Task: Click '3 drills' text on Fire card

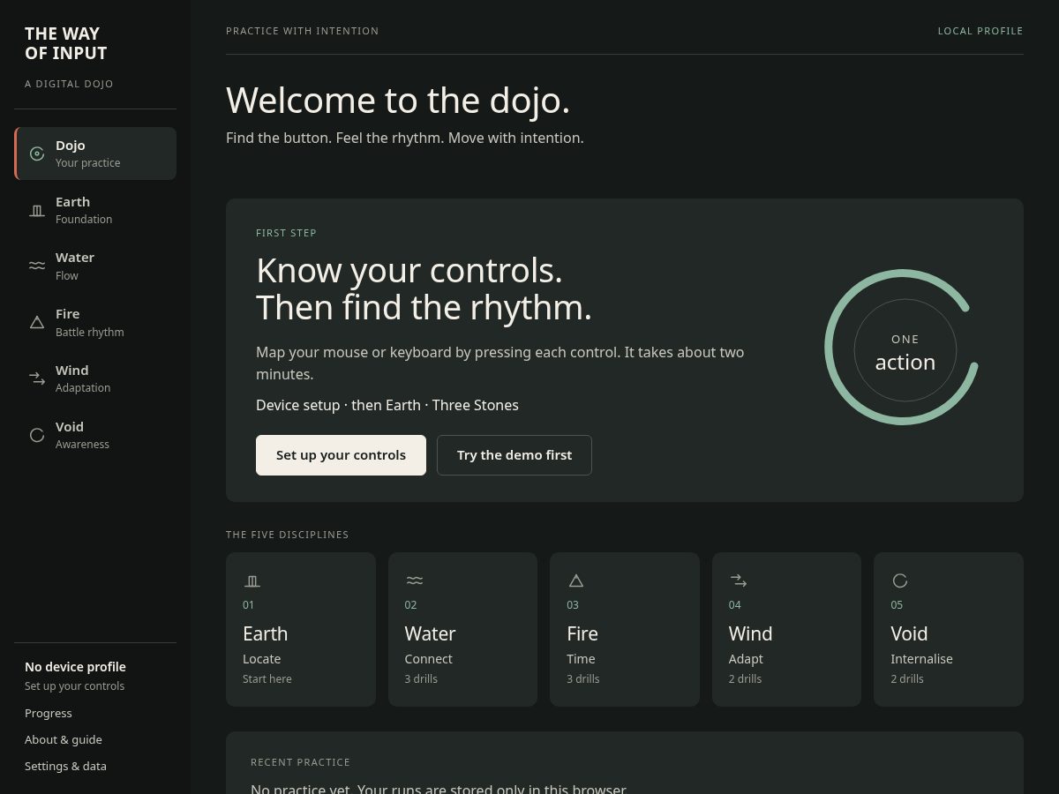Action: 583,678
